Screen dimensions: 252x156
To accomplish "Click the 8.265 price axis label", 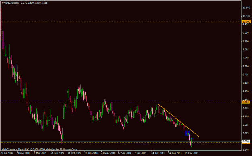I will pos(246,50).
